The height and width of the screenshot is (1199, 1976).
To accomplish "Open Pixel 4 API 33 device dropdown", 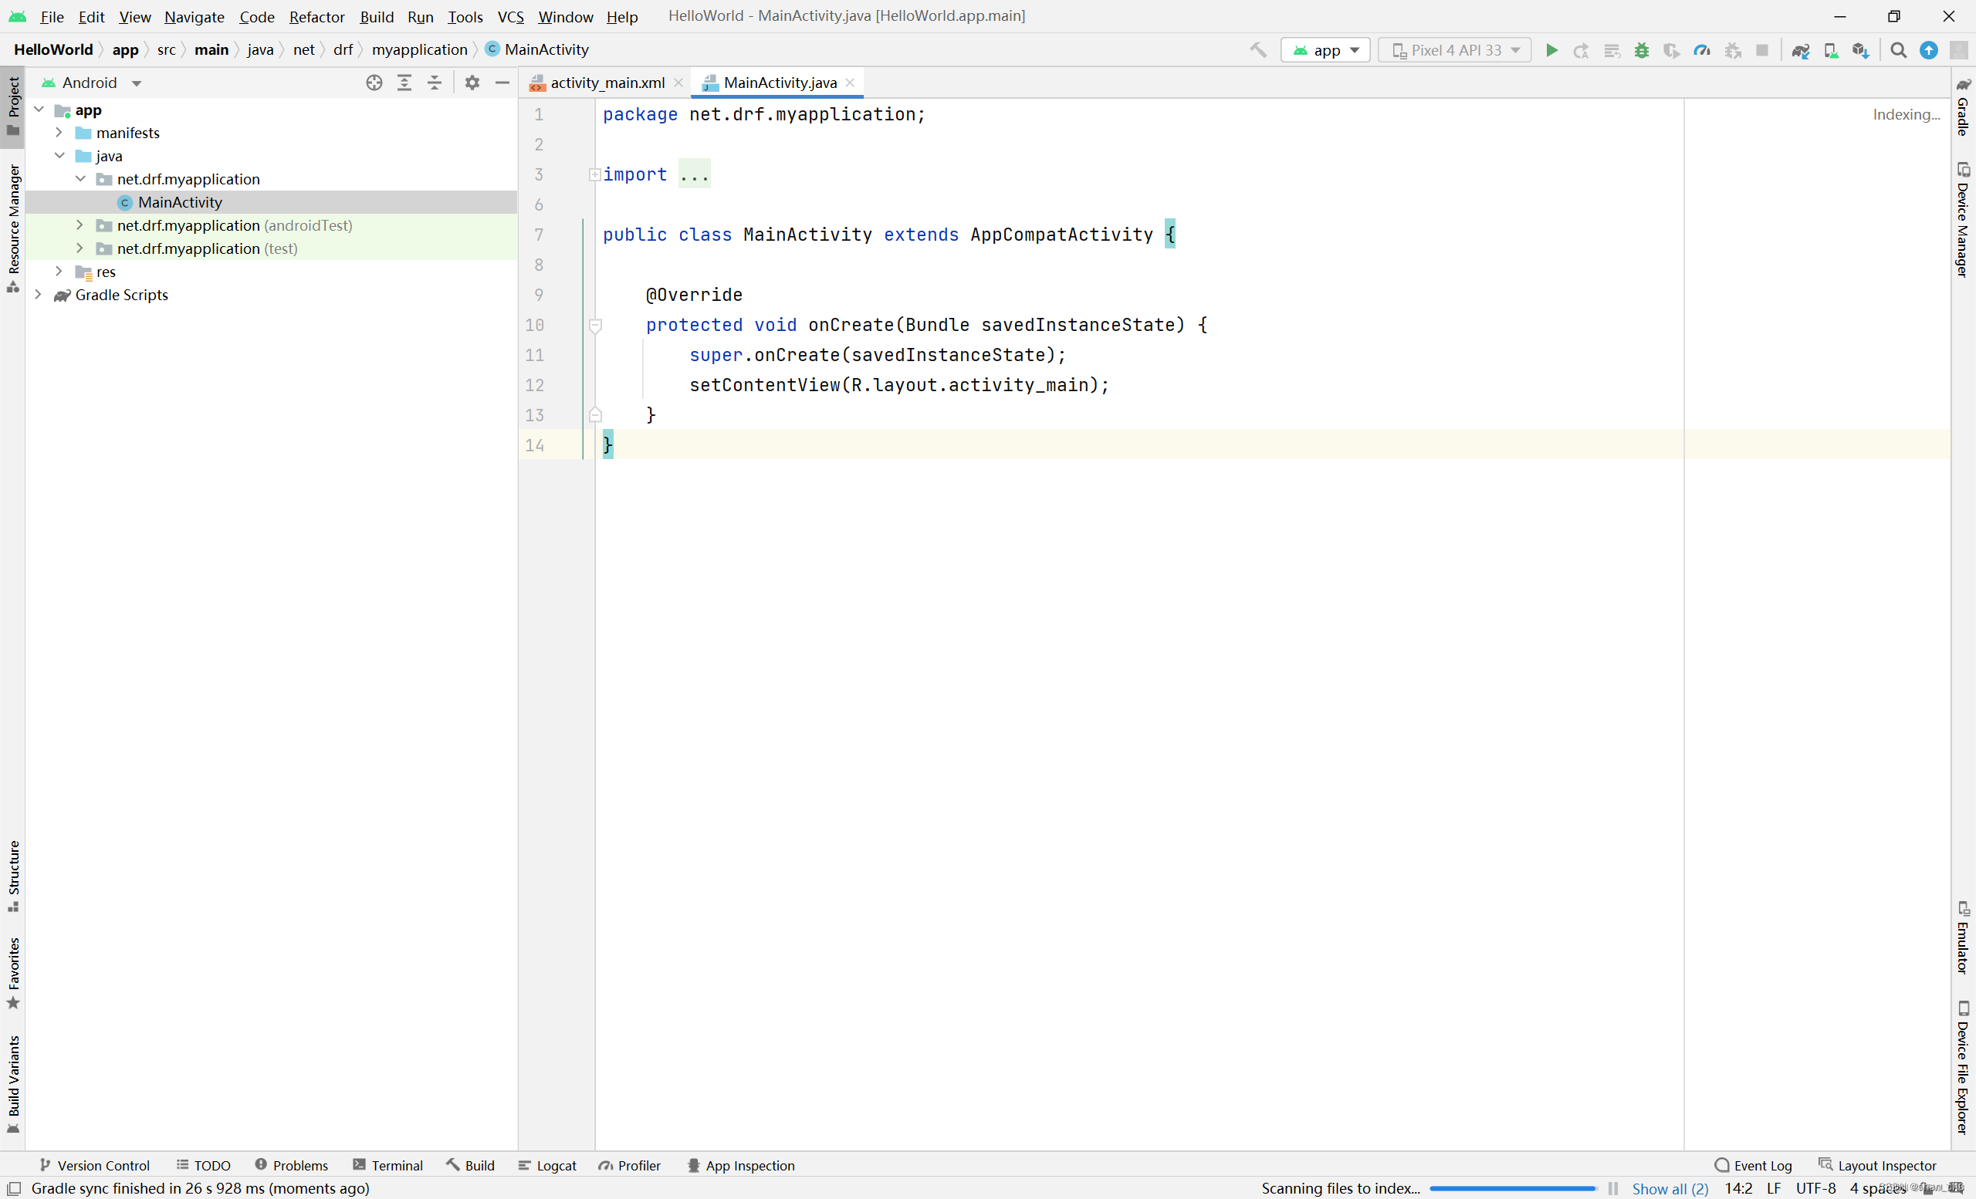I will tap(1454, 49).
